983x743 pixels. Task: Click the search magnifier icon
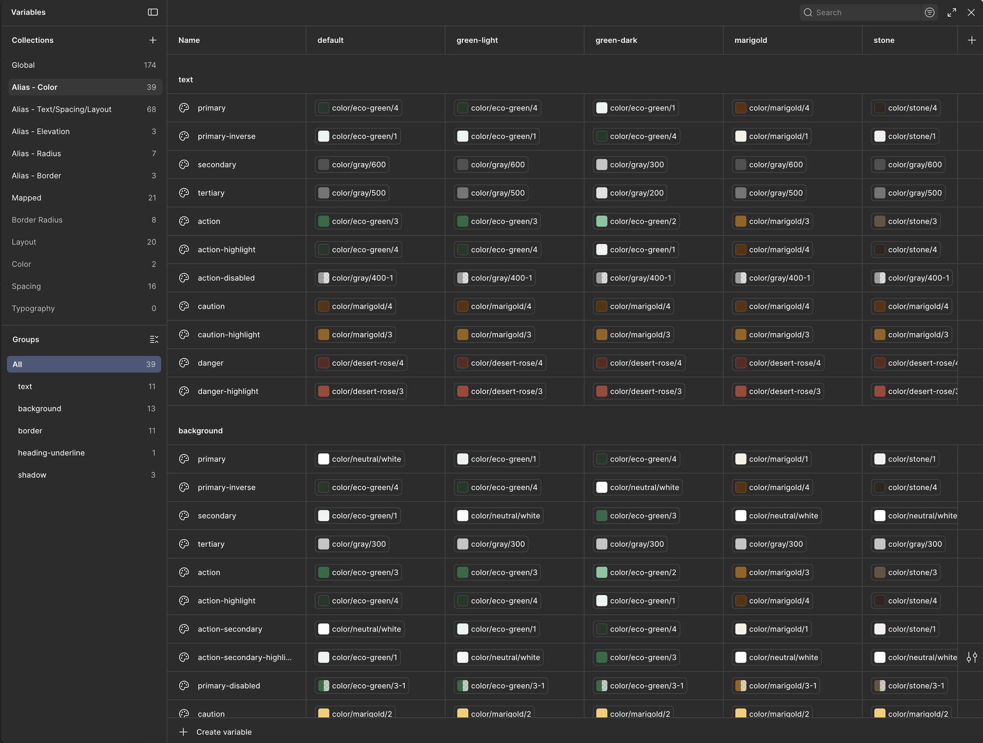point(808,13)
